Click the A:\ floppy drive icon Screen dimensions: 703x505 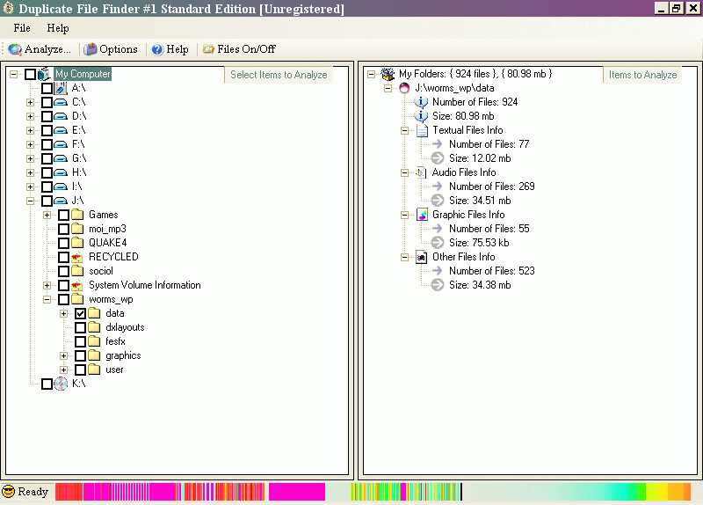[x=61, y=88]
